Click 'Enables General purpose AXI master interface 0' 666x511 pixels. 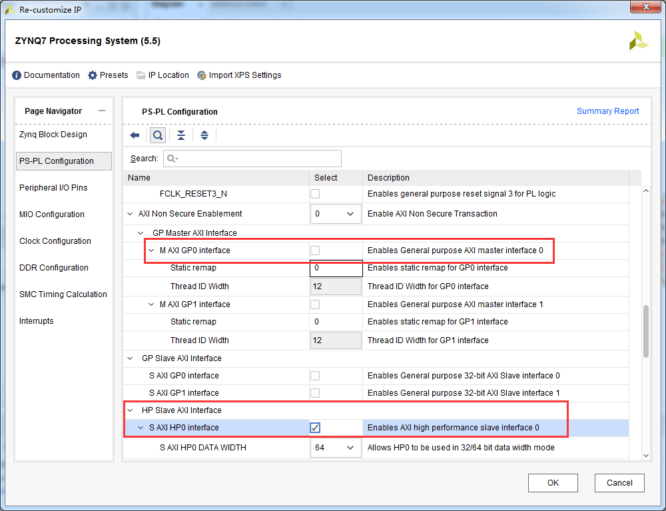tap(456, 251)
